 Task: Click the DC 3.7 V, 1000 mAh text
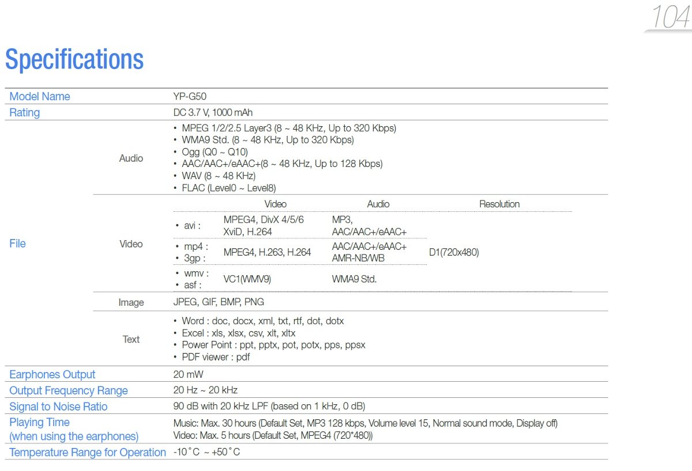213,113
